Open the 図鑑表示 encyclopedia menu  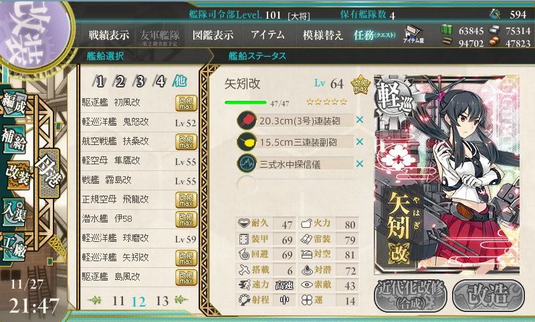(213, 35)
